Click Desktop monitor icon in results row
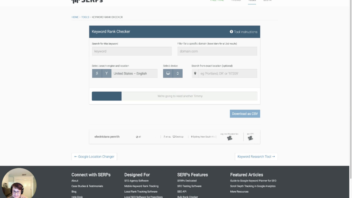352x198 pixels. click(x=174, y=137)
